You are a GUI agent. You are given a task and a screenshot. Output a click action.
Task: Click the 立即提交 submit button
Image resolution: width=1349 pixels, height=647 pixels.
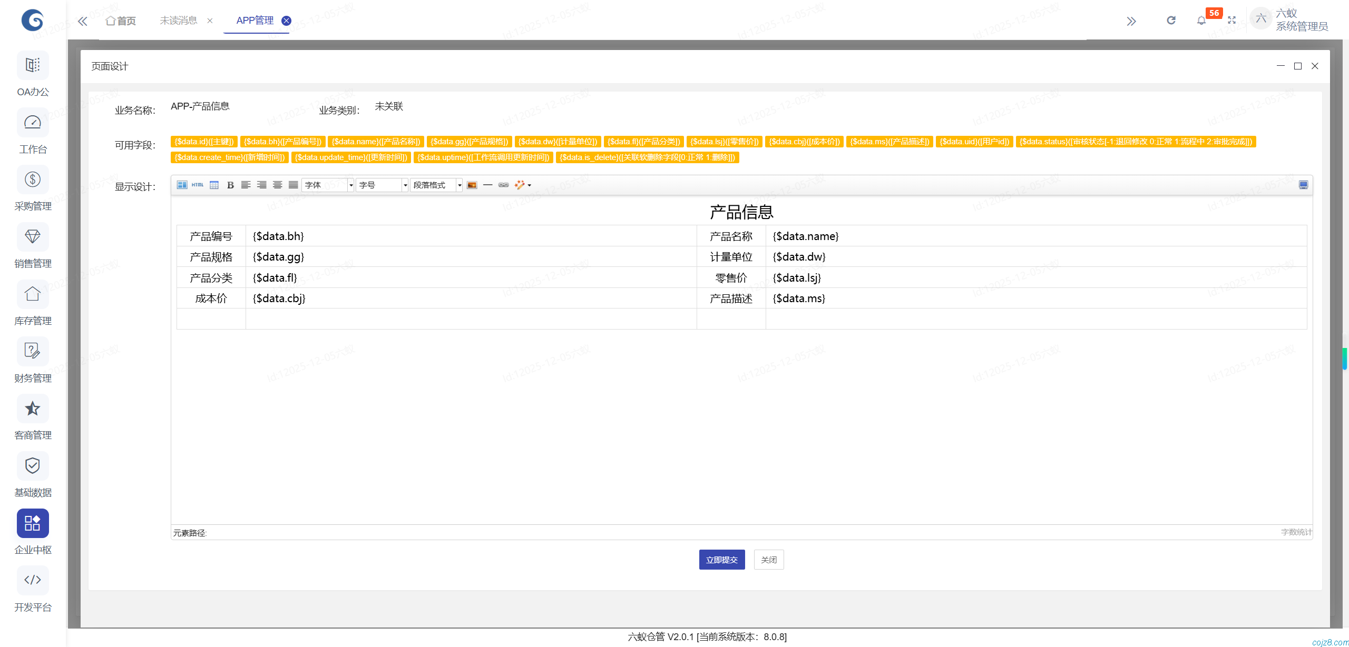pyautogui.click(x=721, y=560)
